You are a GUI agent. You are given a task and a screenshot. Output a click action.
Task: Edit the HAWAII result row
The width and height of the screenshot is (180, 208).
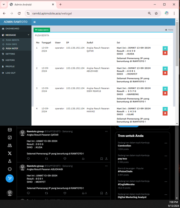coord(165,109)
